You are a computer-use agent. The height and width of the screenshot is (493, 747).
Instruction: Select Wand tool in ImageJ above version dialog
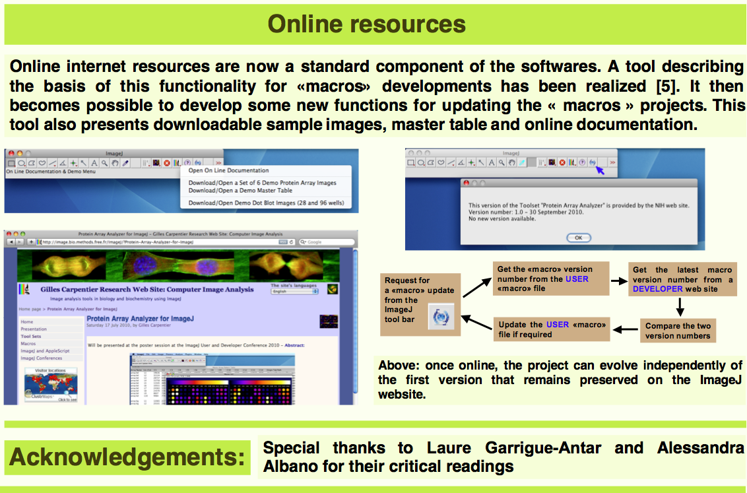click(482, 162)
